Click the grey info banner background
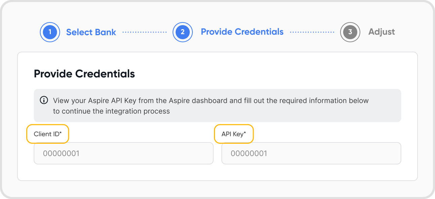Image resolution: width=435 pixels, height=199 pixels. 217,106
